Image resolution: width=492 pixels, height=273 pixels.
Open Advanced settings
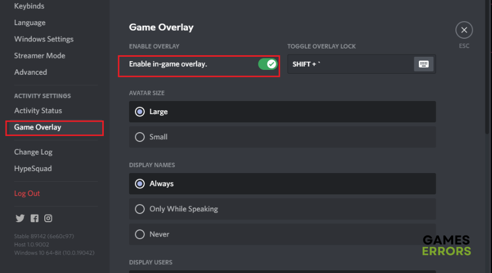[31, 72]
